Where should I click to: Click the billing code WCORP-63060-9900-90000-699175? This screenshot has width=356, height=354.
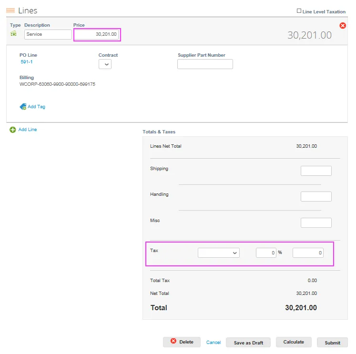(x=57, y=84)
